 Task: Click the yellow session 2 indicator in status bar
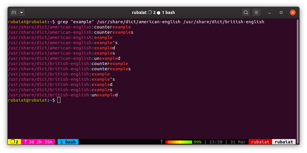(x=14, y=142)
